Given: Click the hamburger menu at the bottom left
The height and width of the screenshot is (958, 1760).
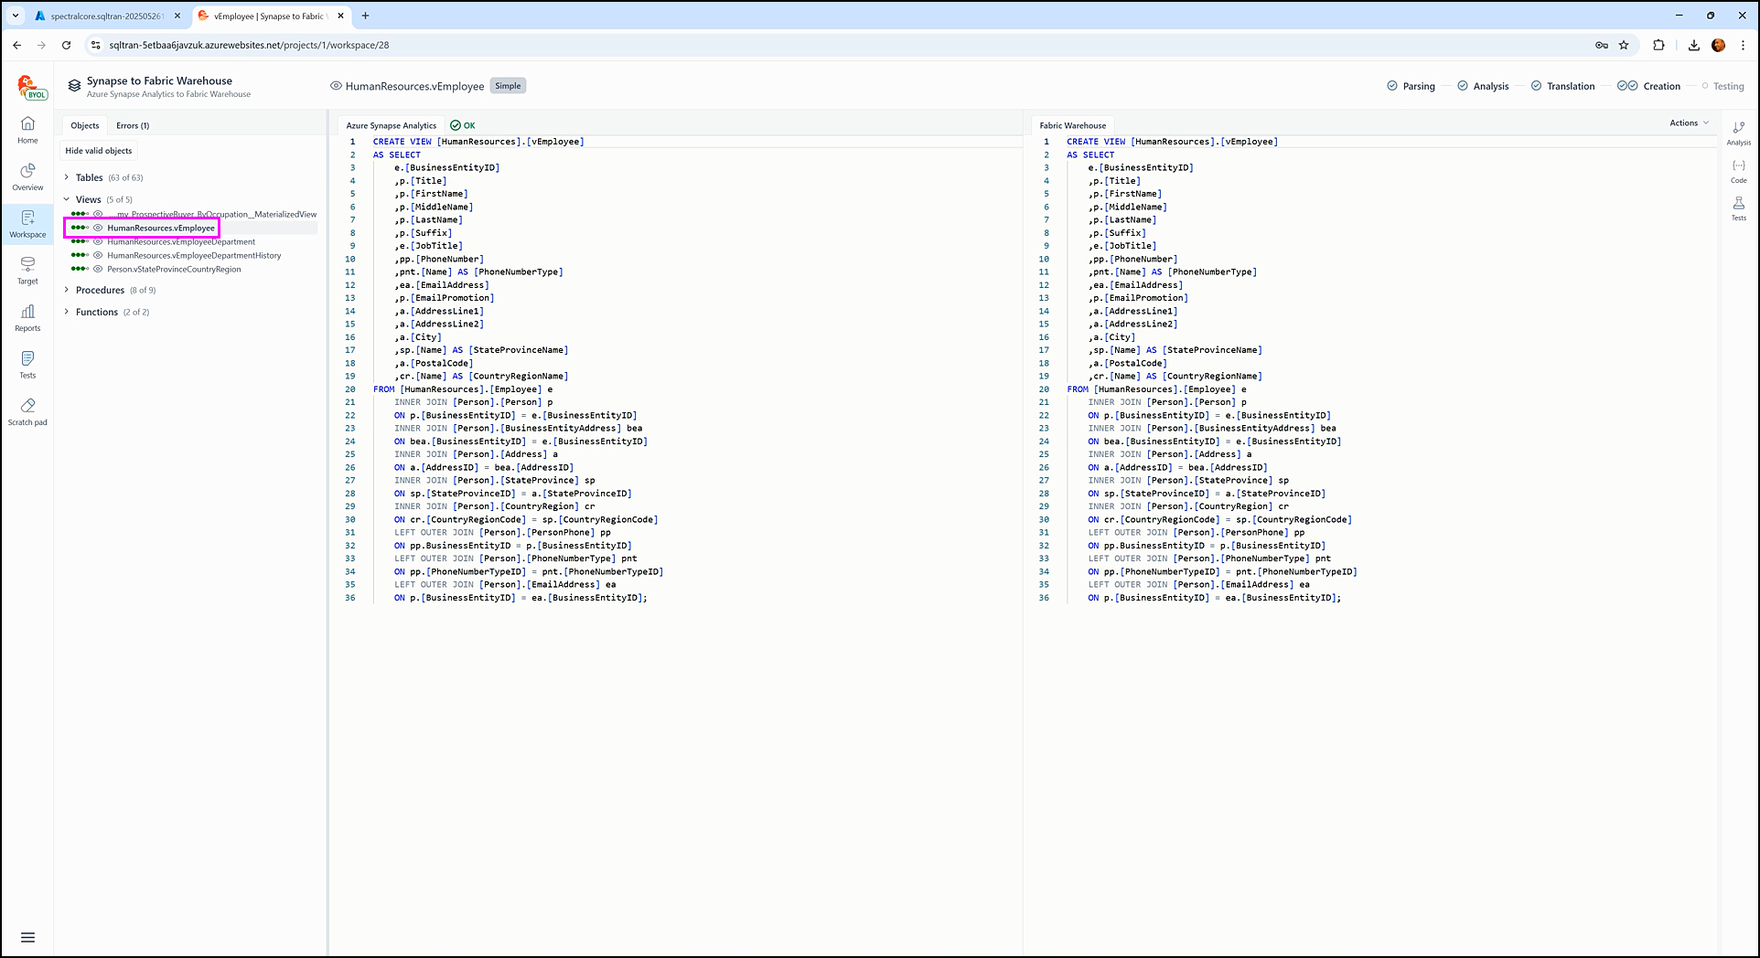Looking at the screenshot, I should coord(27,937).
